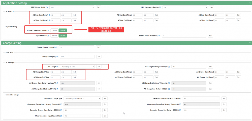
Task: Collapse the Application Setting section chevron
Action: tap(250, 3)
